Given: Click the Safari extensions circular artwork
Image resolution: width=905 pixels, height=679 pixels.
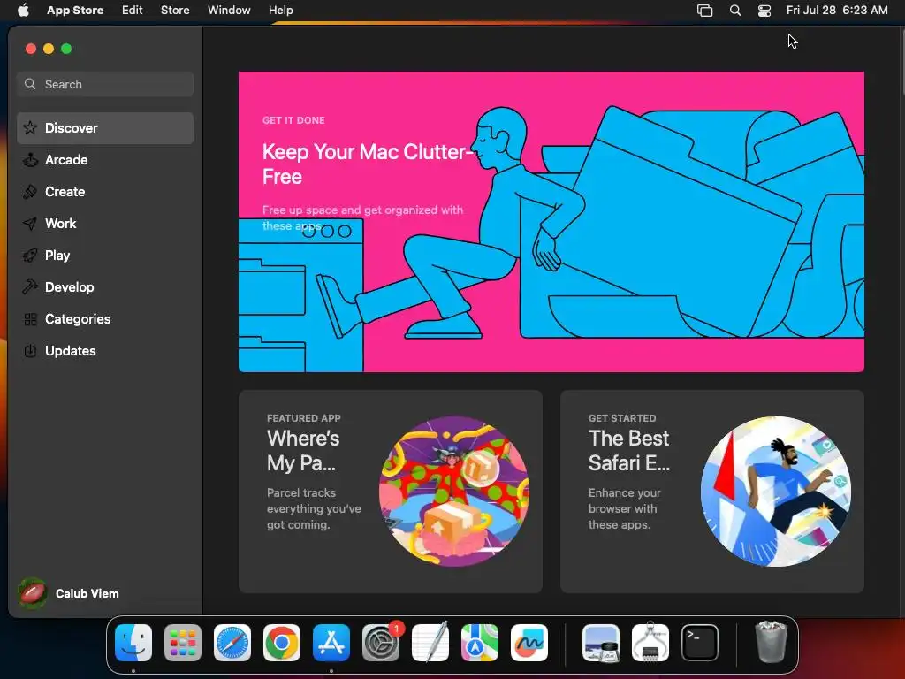Looking at the screenshot, I should click(x=776, y=492).
